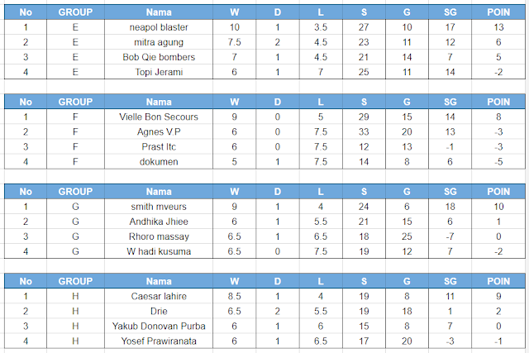Click the 'Rhoro massay' cell

[159, 236]
